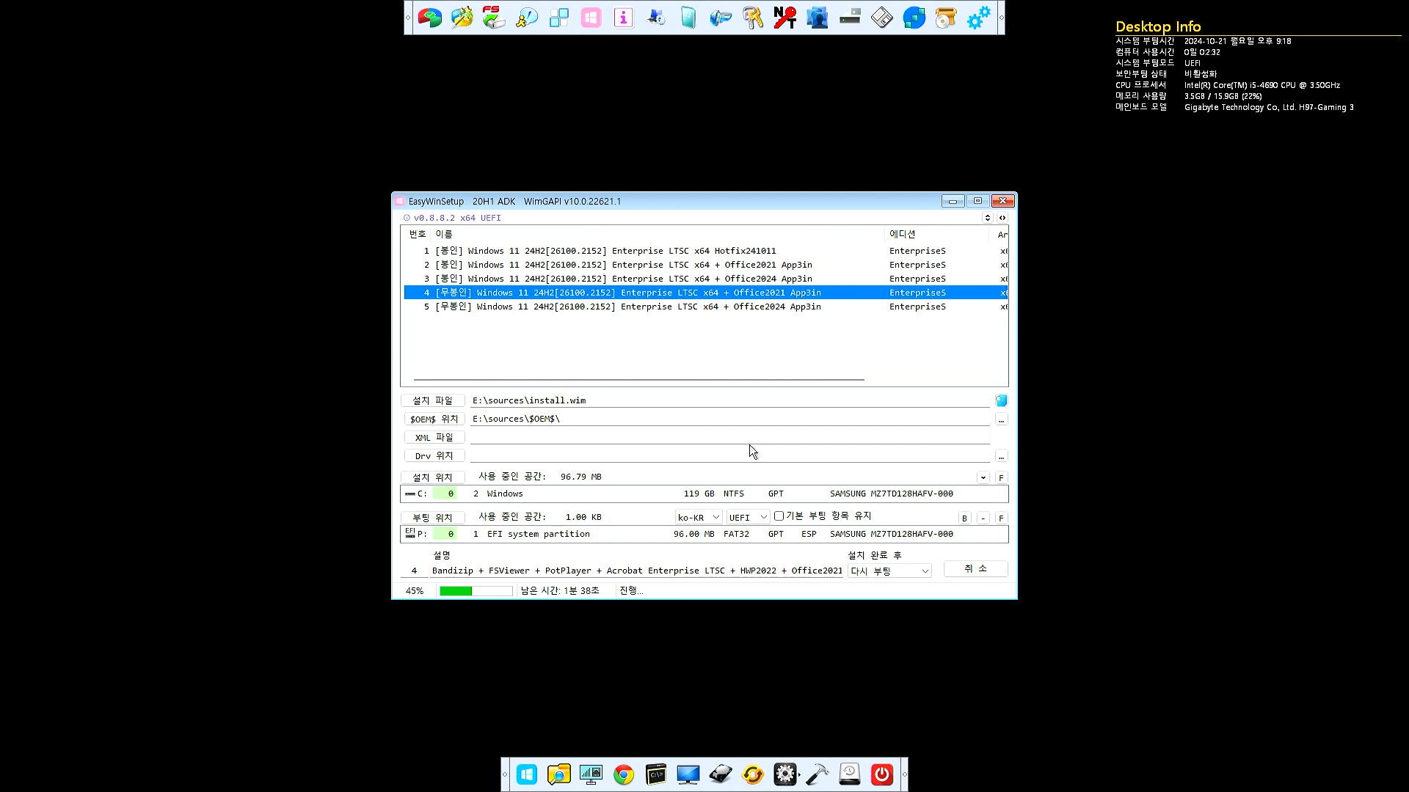The image size is (1409, 792).
Task: Open the blue squares tiles icon in top dock
Action: pos(559,18)
